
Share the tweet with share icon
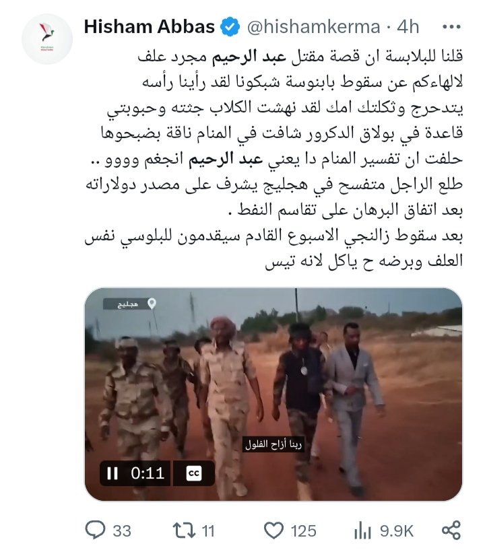point(451,530)
